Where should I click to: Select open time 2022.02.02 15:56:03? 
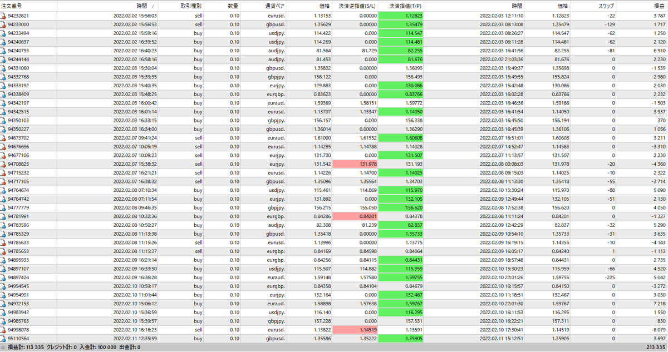point(135,17)
